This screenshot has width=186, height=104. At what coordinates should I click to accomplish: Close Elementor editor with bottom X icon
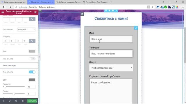[3, 101]
